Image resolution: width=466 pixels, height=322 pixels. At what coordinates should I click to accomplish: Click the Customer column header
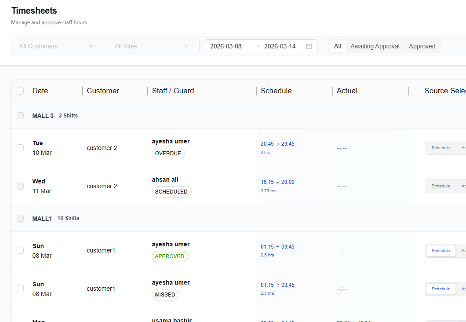tap(103, 91)
